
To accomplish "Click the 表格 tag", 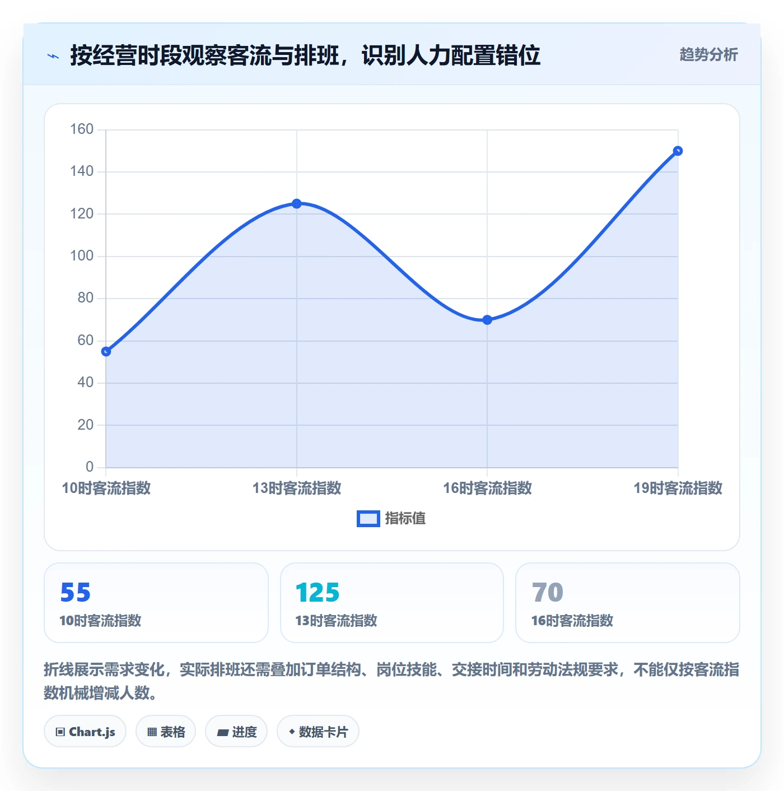I will pos(166,732).
